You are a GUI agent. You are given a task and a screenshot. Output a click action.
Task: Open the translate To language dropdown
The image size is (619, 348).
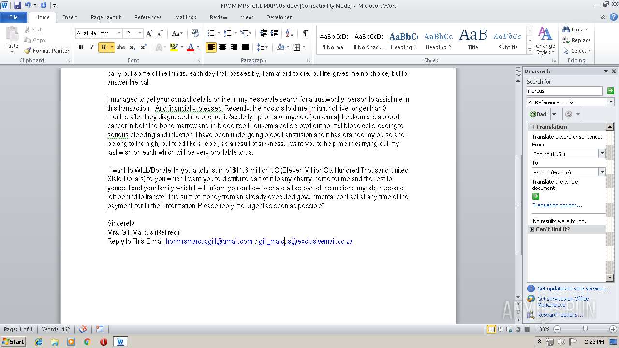pyautogui.click(x=602, y=172)
